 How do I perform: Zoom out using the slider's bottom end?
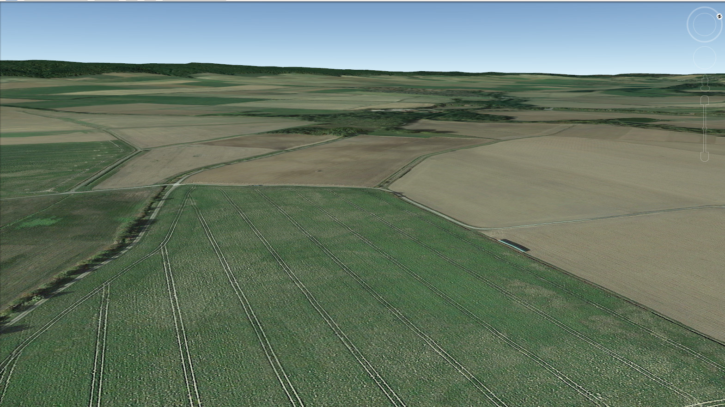point(705,157)
